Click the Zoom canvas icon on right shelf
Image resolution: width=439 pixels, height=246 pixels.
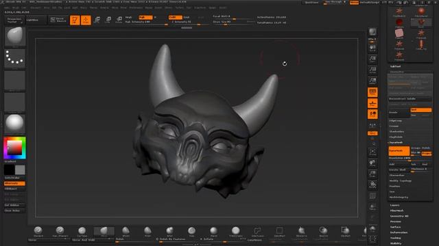click(372, 59)
